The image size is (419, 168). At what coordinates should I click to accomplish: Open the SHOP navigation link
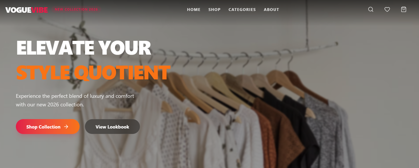tap(214, 9)
